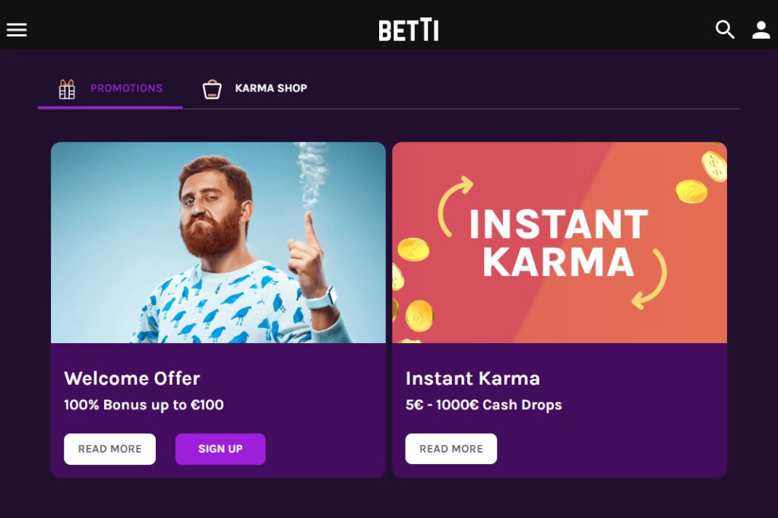The width and height of the screenshot is (778, 518).
Task: Click the Welcome Offer promotion card
Action: (218, 310)
